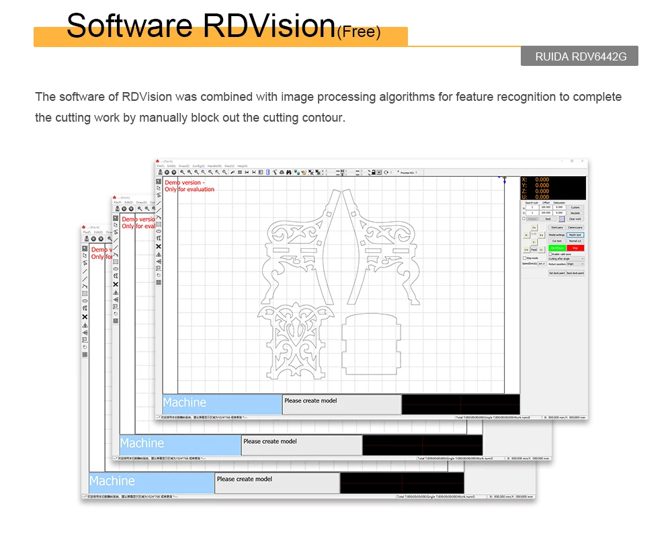The height and width of the screenshot is (552, 672).
Task: Click the Match test button
Action: click(575, 235)
